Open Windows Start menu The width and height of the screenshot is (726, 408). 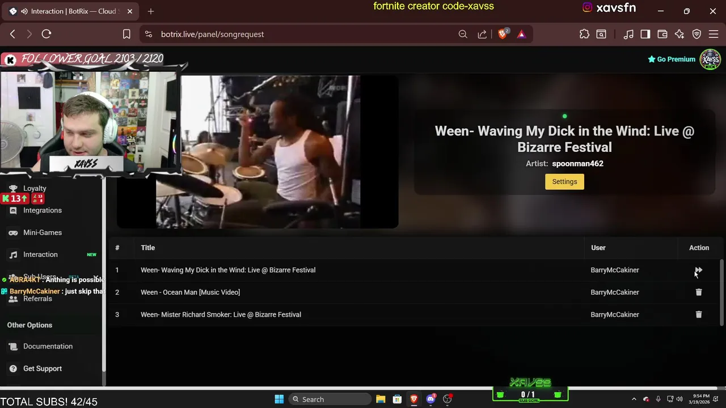(279, 399)
